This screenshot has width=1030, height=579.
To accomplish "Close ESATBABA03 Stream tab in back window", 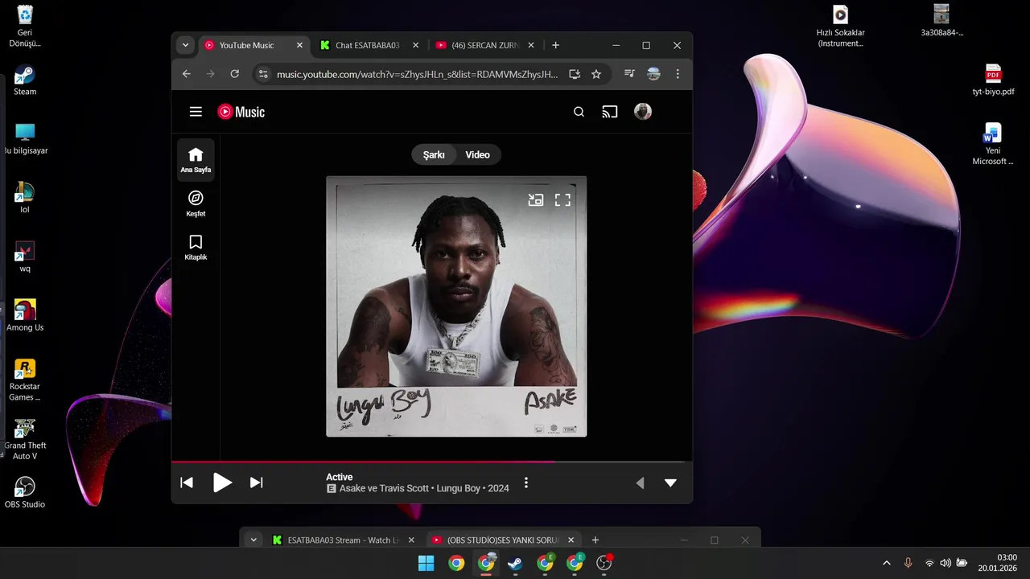I will pos(411,540).
